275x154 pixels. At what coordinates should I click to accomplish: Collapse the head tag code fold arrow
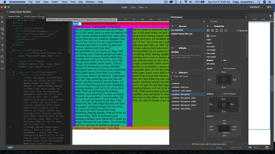pos(14,26)
